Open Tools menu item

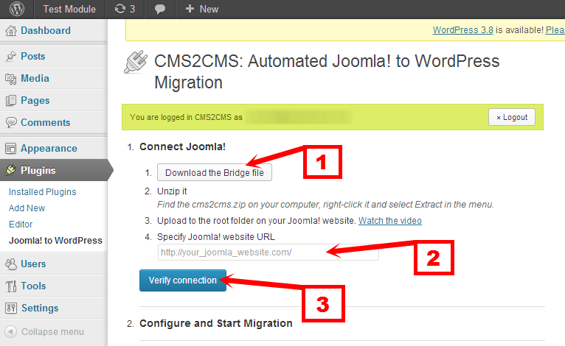point(33,286)
